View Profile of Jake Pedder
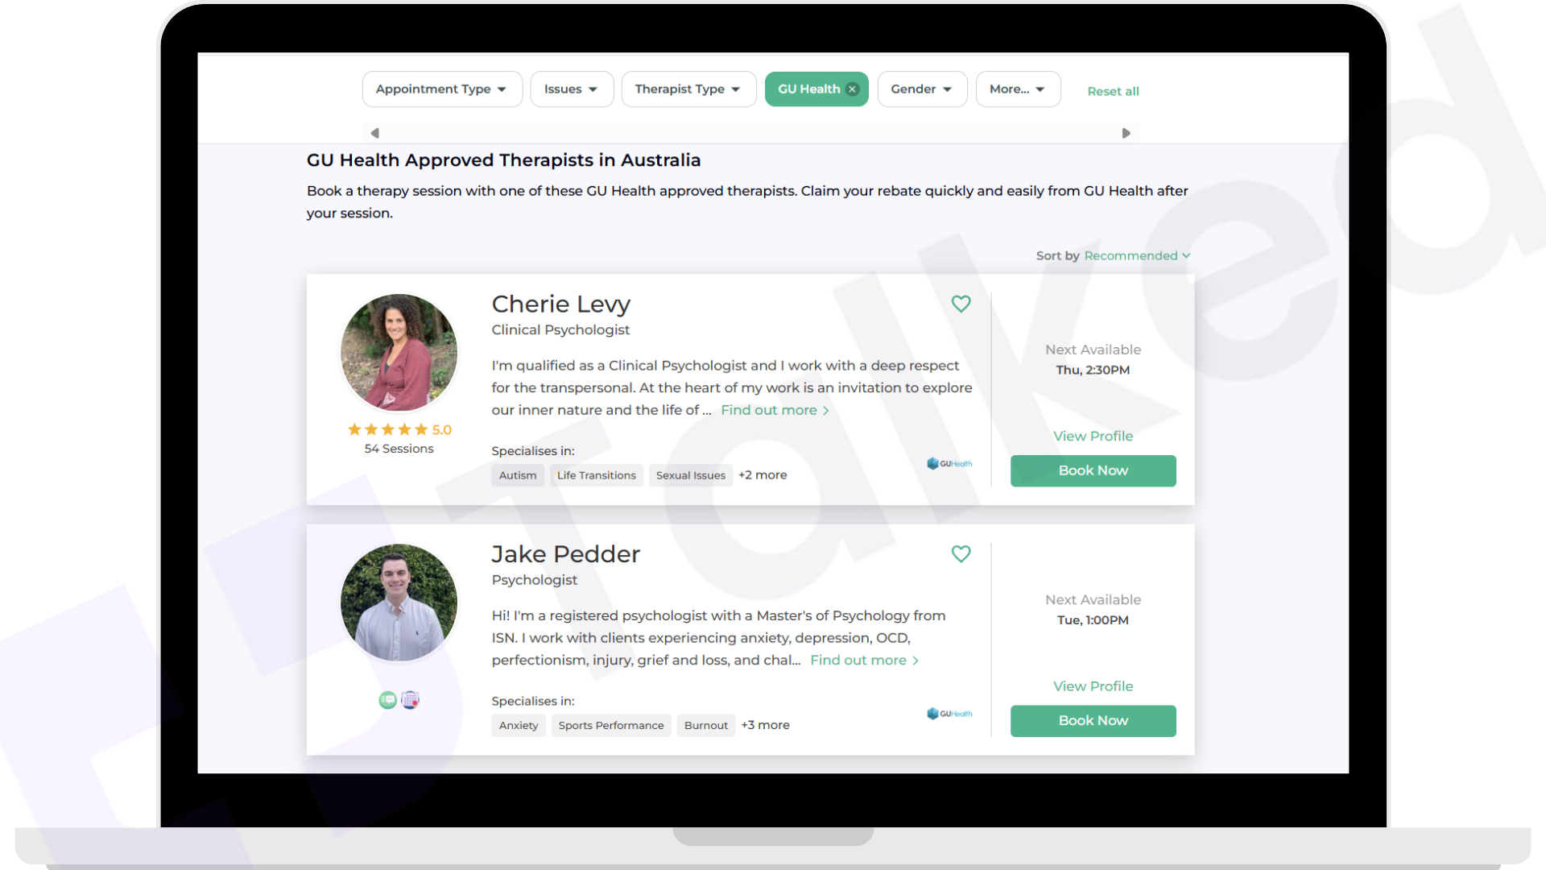The width and height of the screenshot is (1546, 870). [1093, 686]
